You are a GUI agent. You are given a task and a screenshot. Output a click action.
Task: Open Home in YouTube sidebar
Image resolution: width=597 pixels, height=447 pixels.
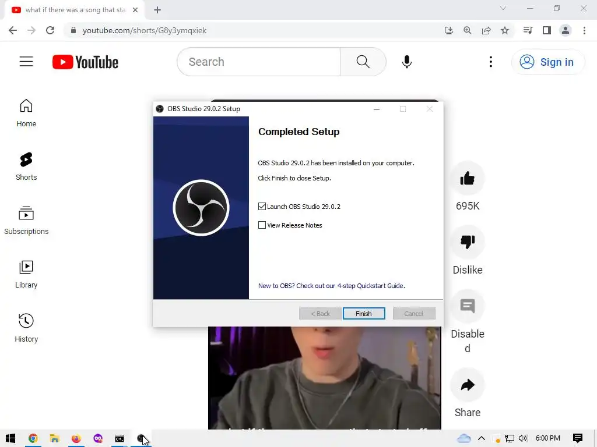[x=26, y=113]
